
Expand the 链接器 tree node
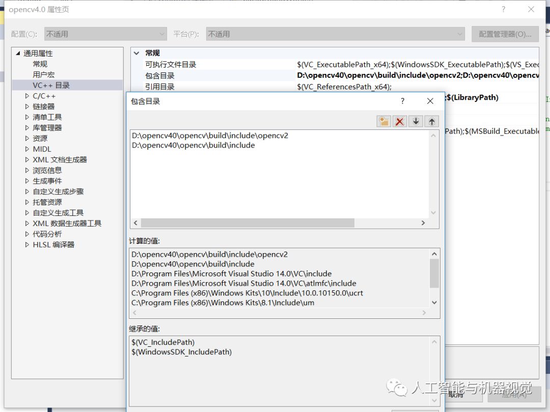pos(27,106)
